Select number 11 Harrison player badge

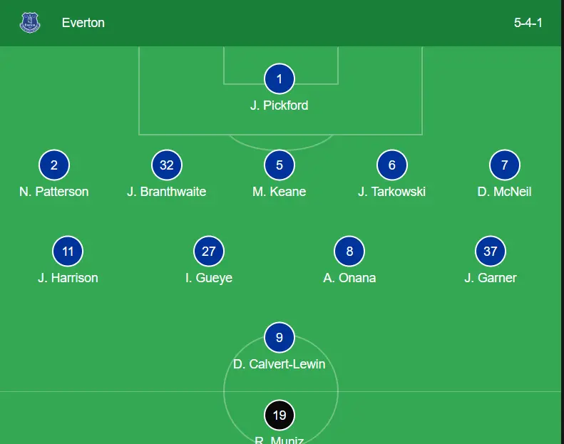[68, 252]
